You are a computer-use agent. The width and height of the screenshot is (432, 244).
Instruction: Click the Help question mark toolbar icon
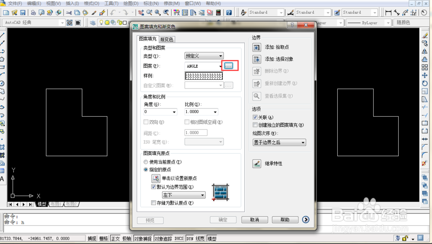click(229, 13)
